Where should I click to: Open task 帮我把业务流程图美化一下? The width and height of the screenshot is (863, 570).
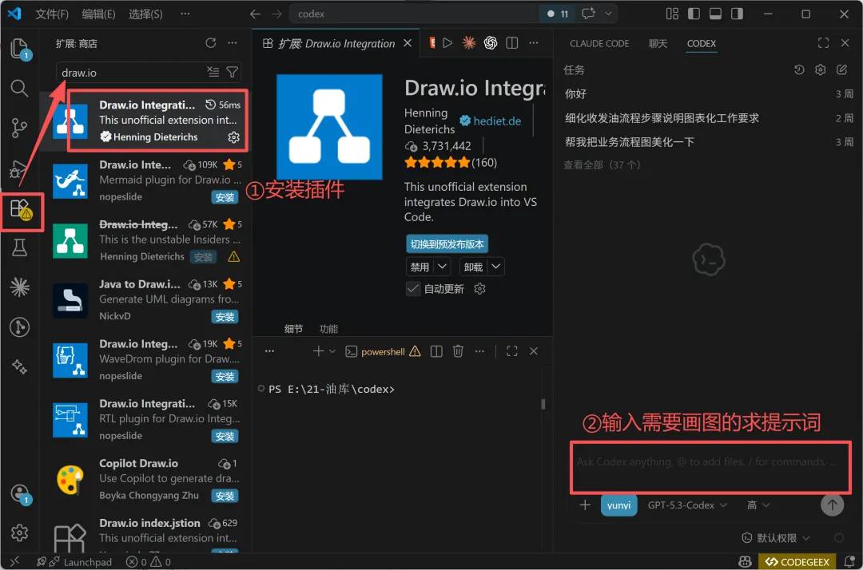pos(709,142)
